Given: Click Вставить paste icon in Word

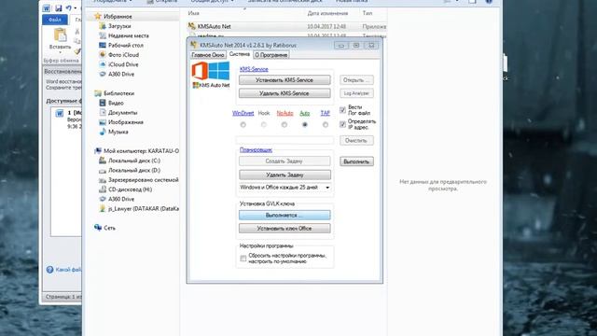Looking at the screenshot, I should (x=60, y=35).
